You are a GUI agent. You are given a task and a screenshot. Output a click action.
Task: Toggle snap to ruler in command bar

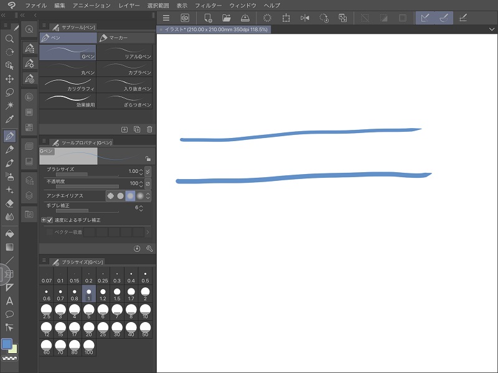pyautogui.click(x=425, y=18)
